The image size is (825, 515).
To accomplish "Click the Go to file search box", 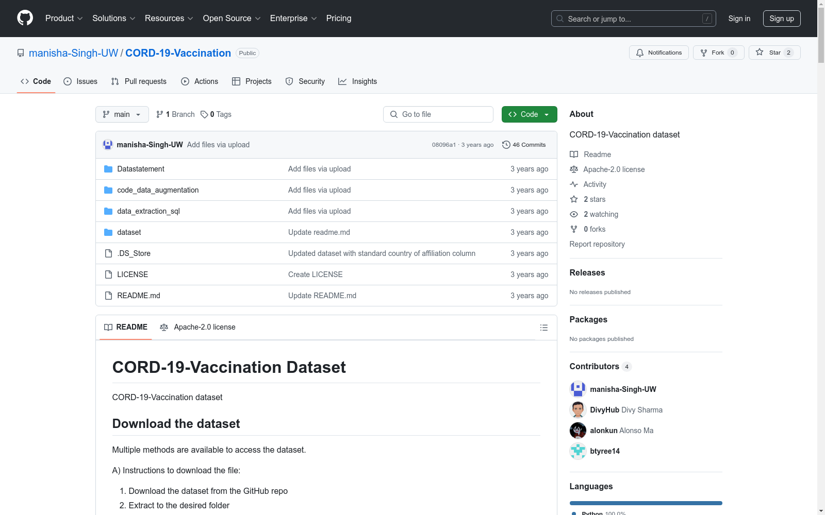I will (438, 114).
